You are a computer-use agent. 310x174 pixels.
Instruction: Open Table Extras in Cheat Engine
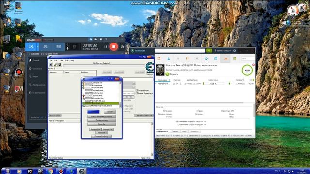tap(145, 158)
